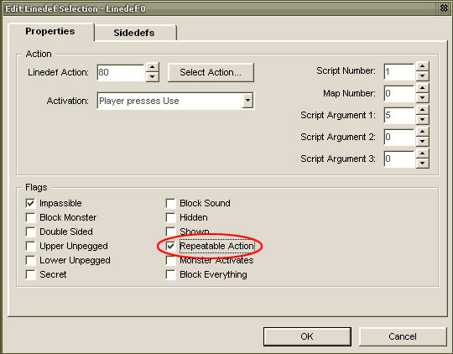This screenshot has height=354, width=453.
Task: Decrement the Map Number spinner
Action: click(x=422, y=98)
